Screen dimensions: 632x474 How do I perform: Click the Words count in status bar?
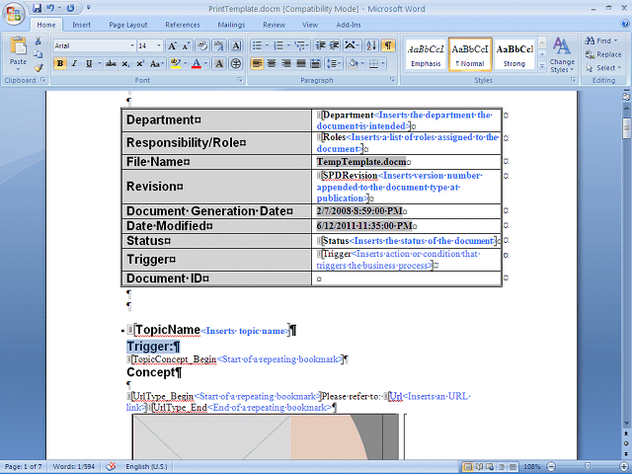click(x=74, y=467)
